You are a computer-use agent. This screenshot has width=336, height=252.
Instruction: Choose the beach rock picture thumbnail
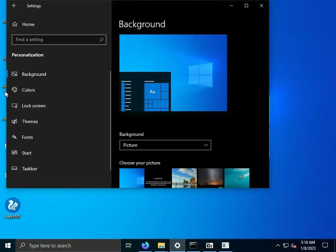point(184,178)
